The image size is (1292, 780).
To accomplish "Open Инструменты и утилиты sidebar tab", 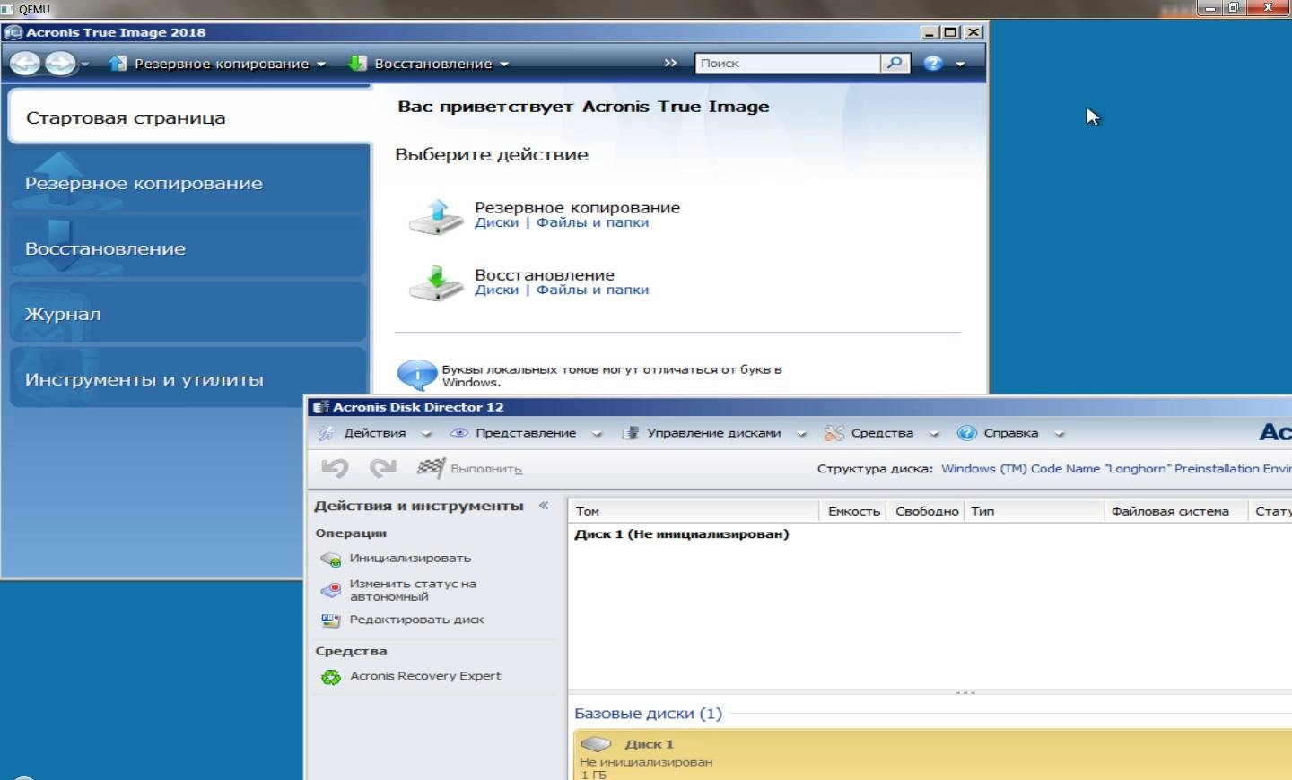I will coord(188,379).
